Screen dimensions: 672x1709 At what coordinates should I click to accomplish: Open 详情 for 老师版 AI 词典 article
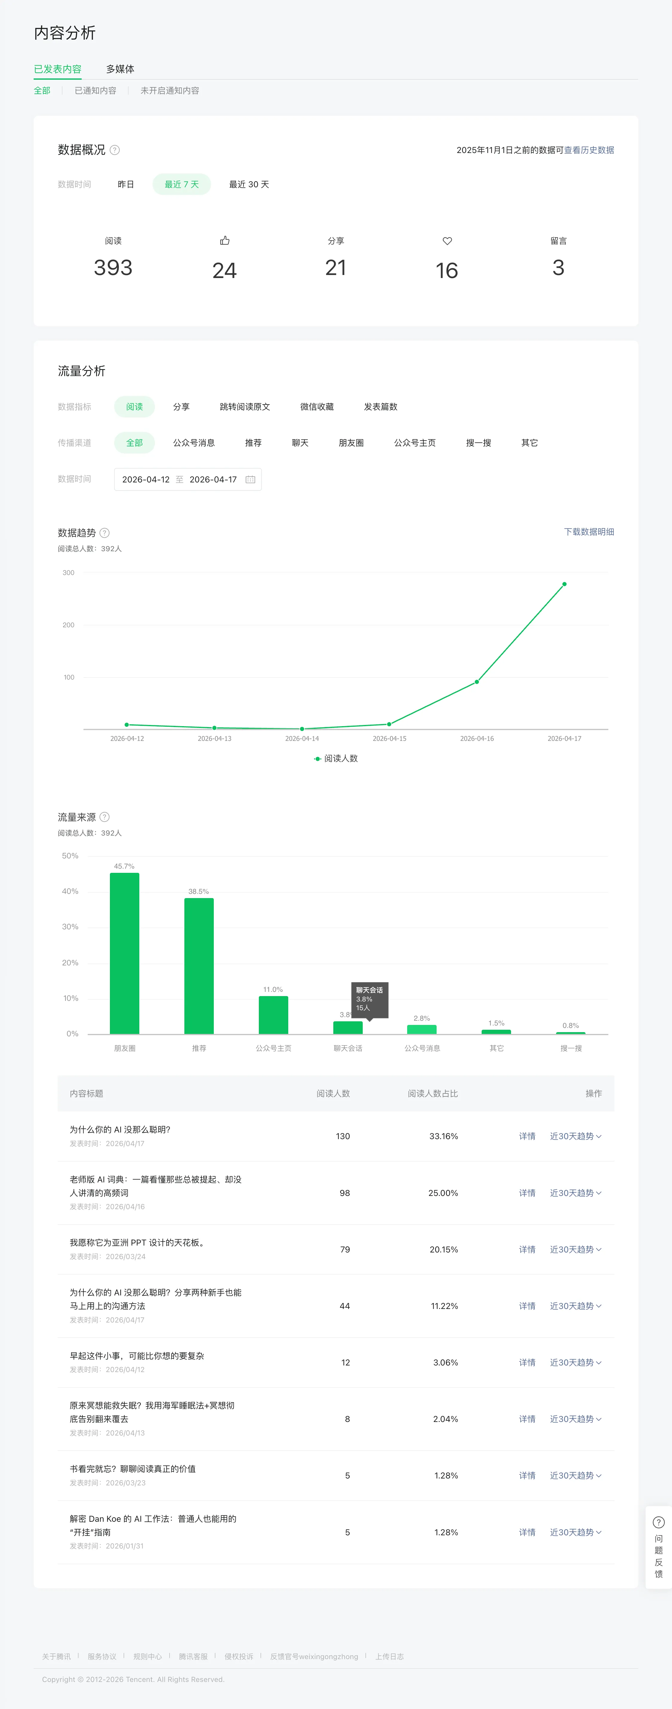pyautogui.click(x=527, y=1193)
